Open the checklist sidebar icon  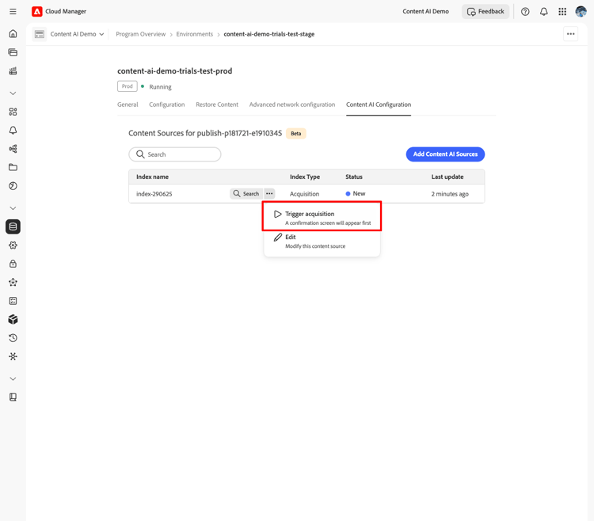pyautogui.click(x=13, y=301)
